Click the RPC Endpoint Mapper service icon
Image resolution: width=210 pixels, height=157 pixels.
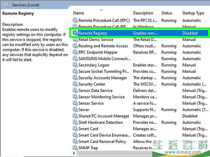click(75, 52)
